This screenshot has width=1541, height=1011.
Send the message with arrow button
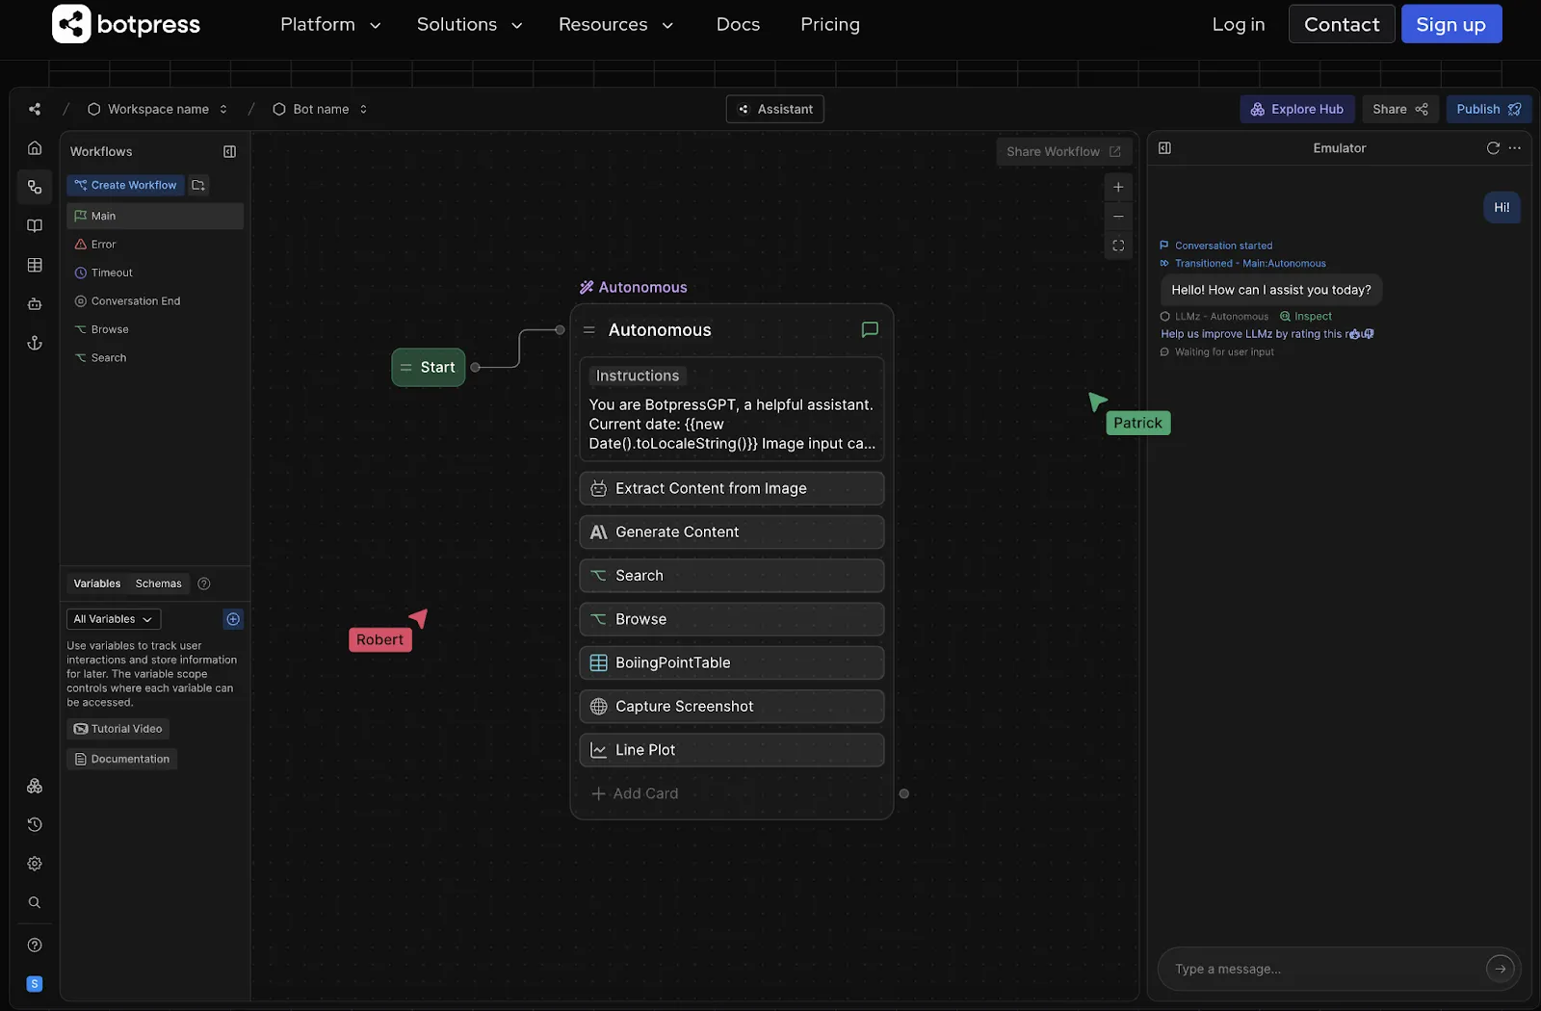(1500, 969)
